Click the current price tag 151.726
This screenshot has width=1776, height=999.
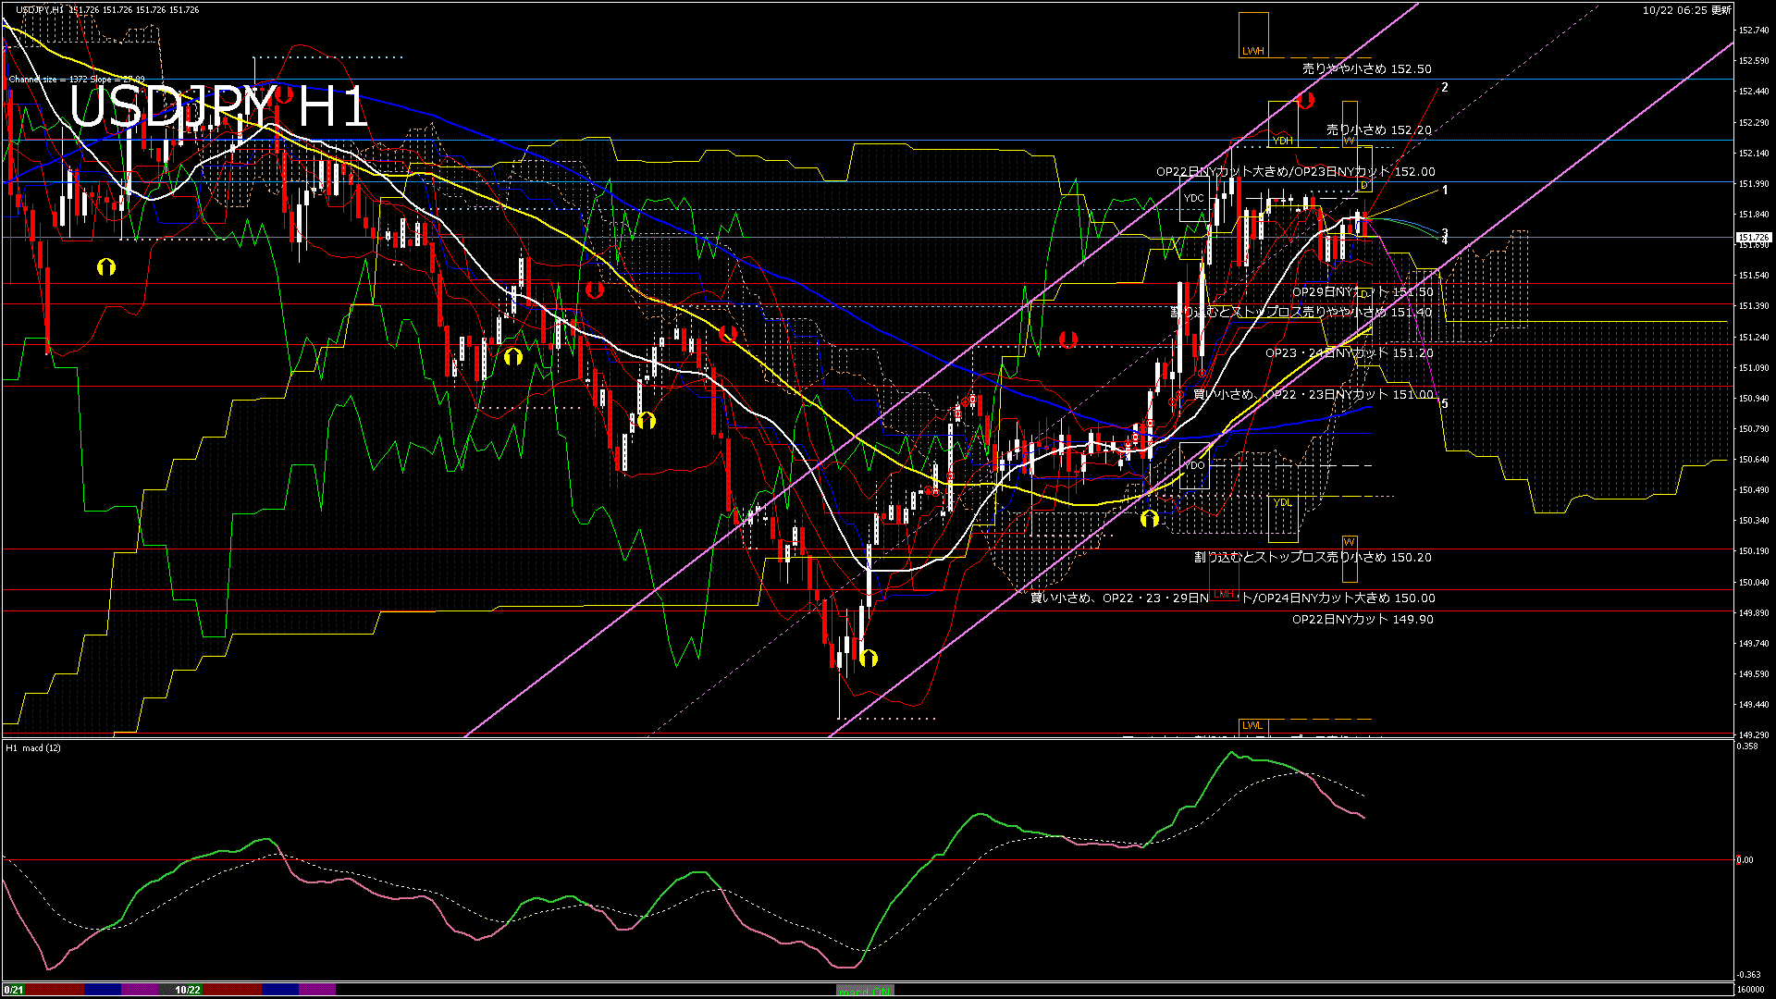[x=1753, y=238]
